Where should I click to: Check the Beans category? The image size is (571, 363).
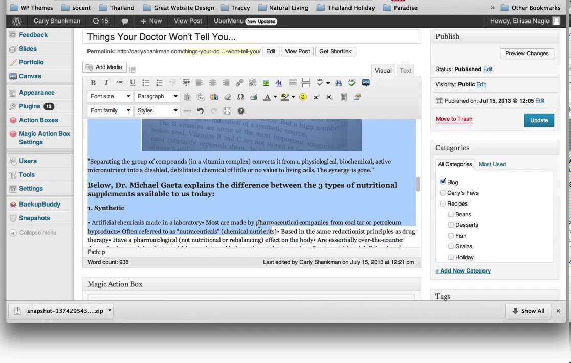451,214
